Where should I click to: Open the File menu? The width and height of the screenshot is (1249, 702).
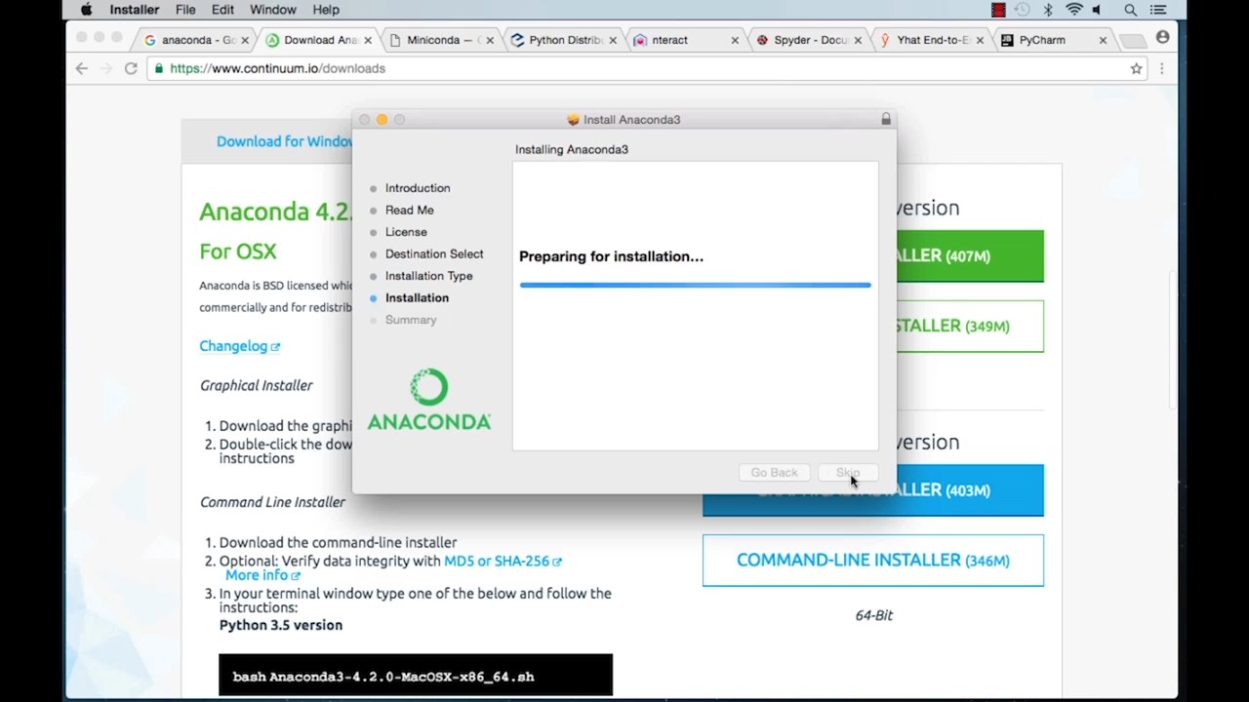tap(185, 10)
